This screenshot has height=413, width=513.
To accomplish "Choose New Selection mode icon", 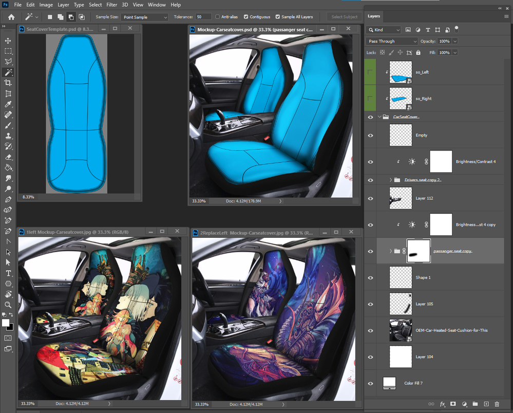I will coord(50,17).
